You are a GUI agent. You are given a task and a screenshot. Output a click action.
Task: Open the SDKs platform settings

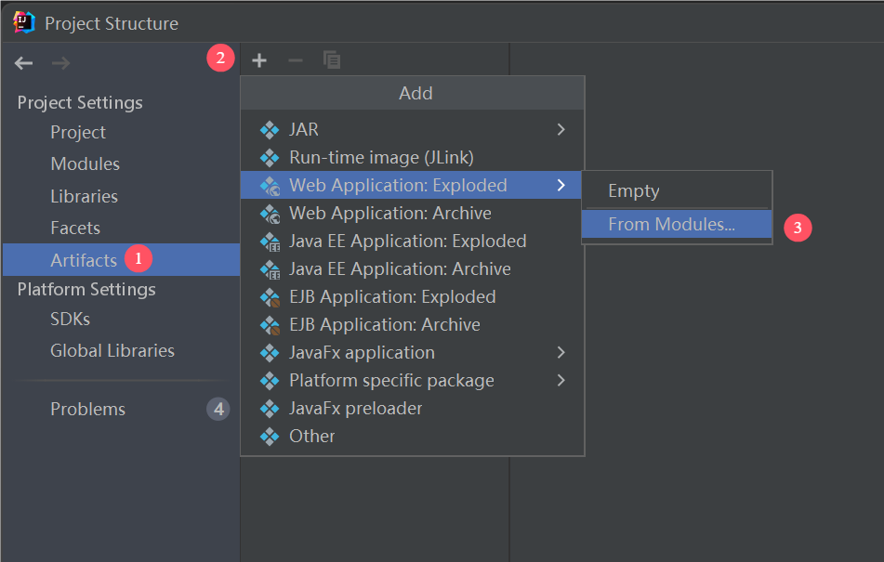point(70,320)
